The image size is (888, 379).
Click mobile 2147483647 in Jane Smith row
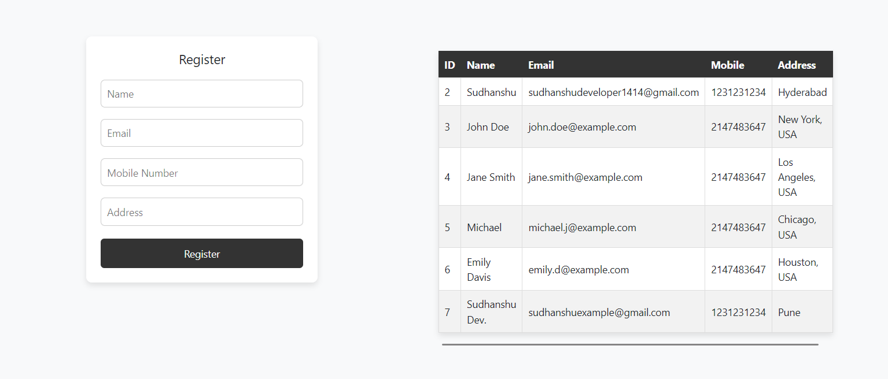(738, 177)
